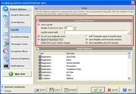Decrease Number of errors to save
Viewport: 136px width, 94px height.
pos(74,29)
